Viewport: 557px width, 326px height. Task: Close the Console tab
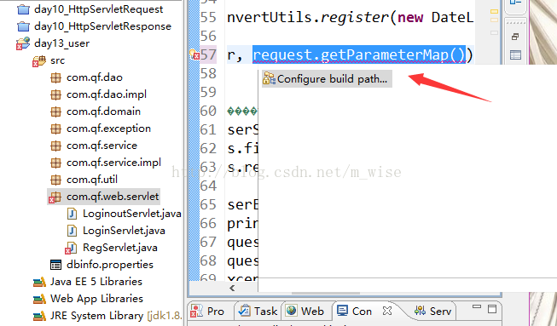coord(387,311)
